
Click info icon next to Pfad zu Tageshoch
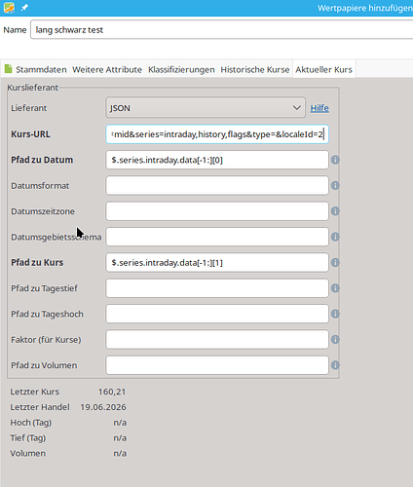(x=335, y=314)
